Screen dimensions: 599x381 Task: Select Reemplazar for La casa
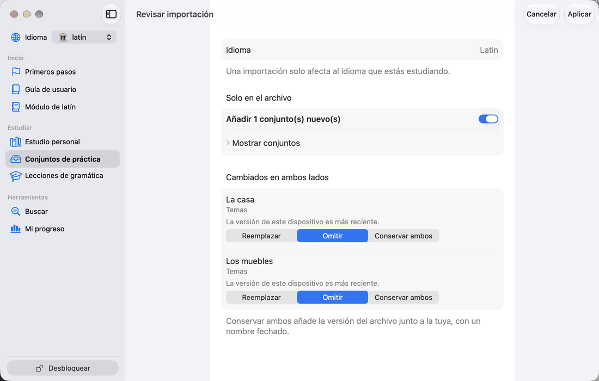click(261, 236)
